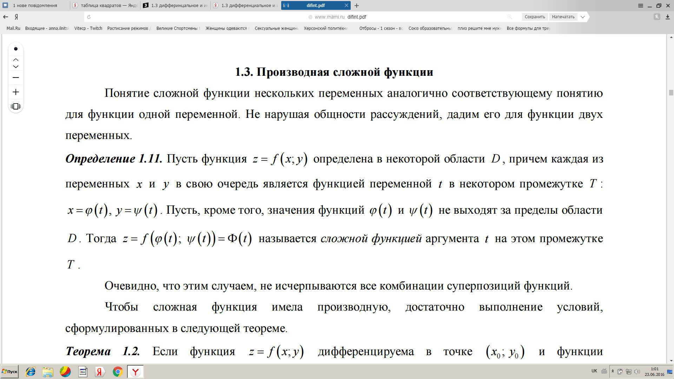Screen dimensions: 674x379
Task: Open the Mail.Ru bookmark
Action: (13, 28)
